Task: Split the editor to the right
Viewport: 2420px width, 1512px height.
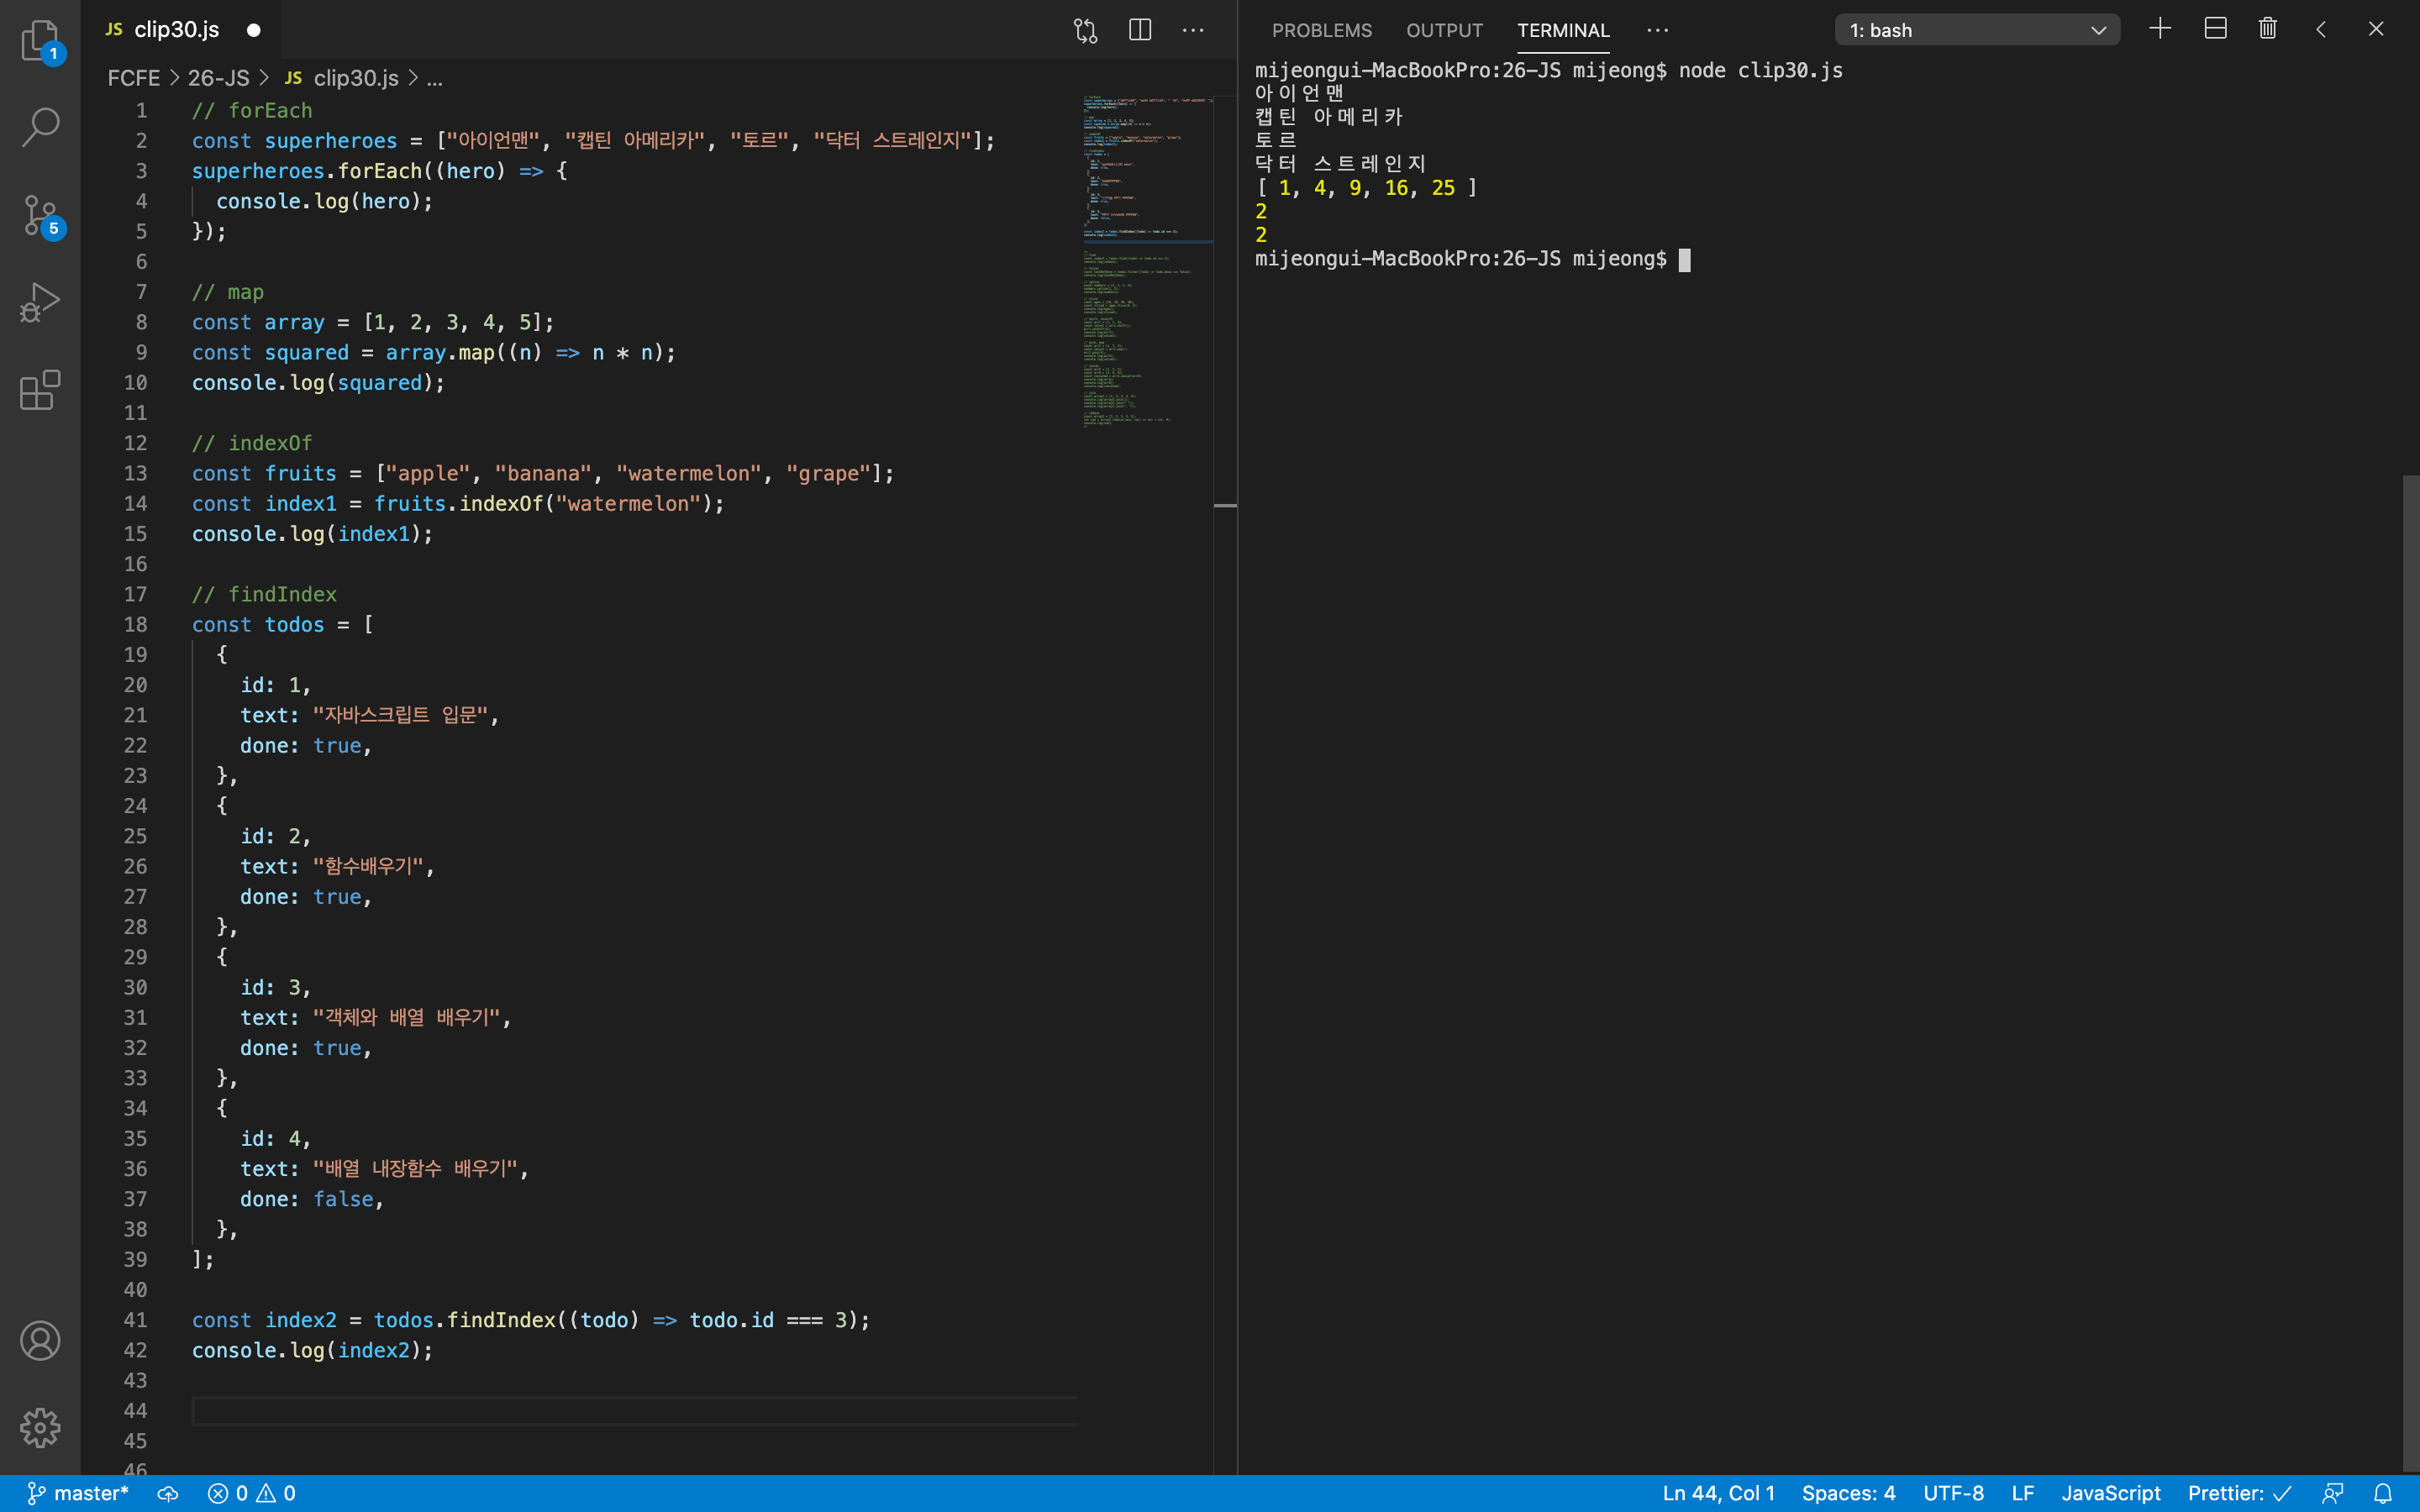Action: coord(1139,30)
